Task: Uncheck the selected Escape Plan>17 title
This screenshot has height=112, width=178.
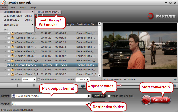Action: (x=8, y=65)
